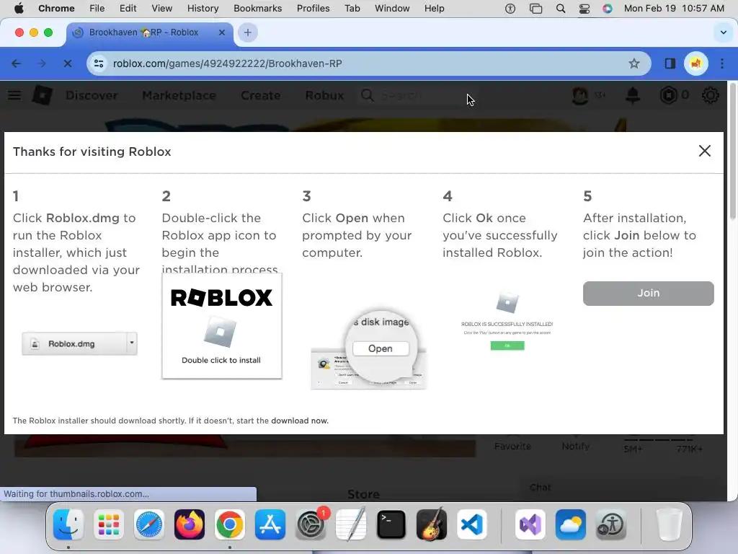The image size is (738, 554).
Task: Open the Bookmarks menu
Action: tap(257, 9)
